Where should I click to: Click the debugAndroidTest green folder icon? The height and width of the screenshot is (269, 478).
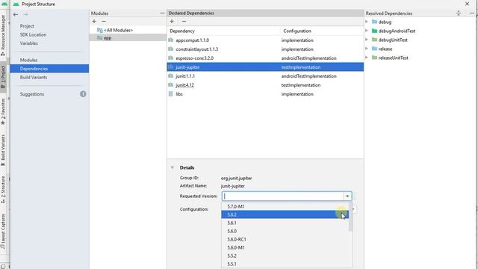[x=374, y=31]
